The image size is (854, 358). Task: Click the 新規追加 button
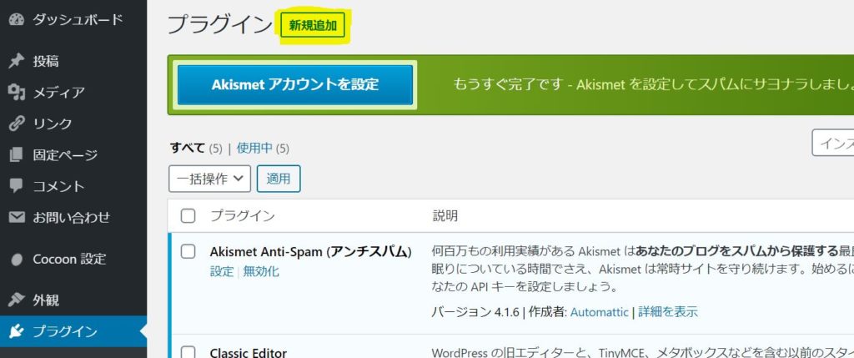[x=313, y=26]
